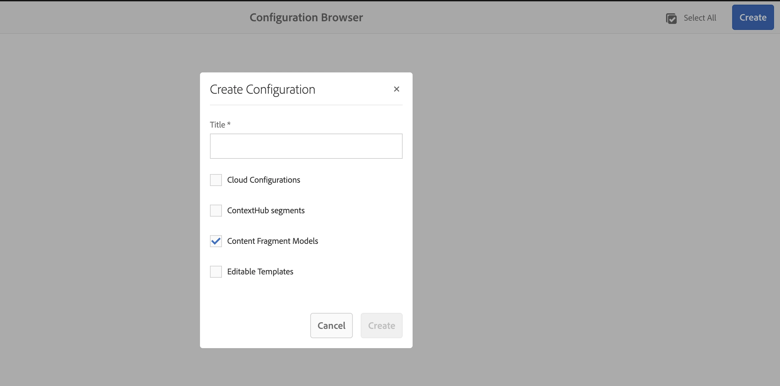The image size is (780, 386).
Task: Tick the ContextHub segments checkbox
Action: (216, 211)
